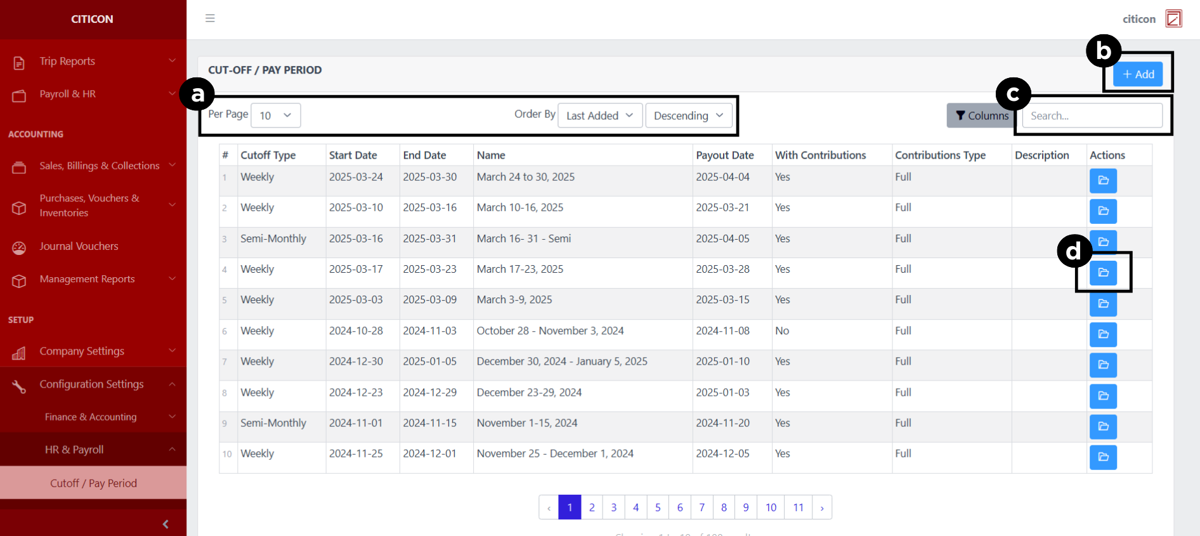
Task: Click the Add button
Action: pyautogui.click(x=1138, y=74)
